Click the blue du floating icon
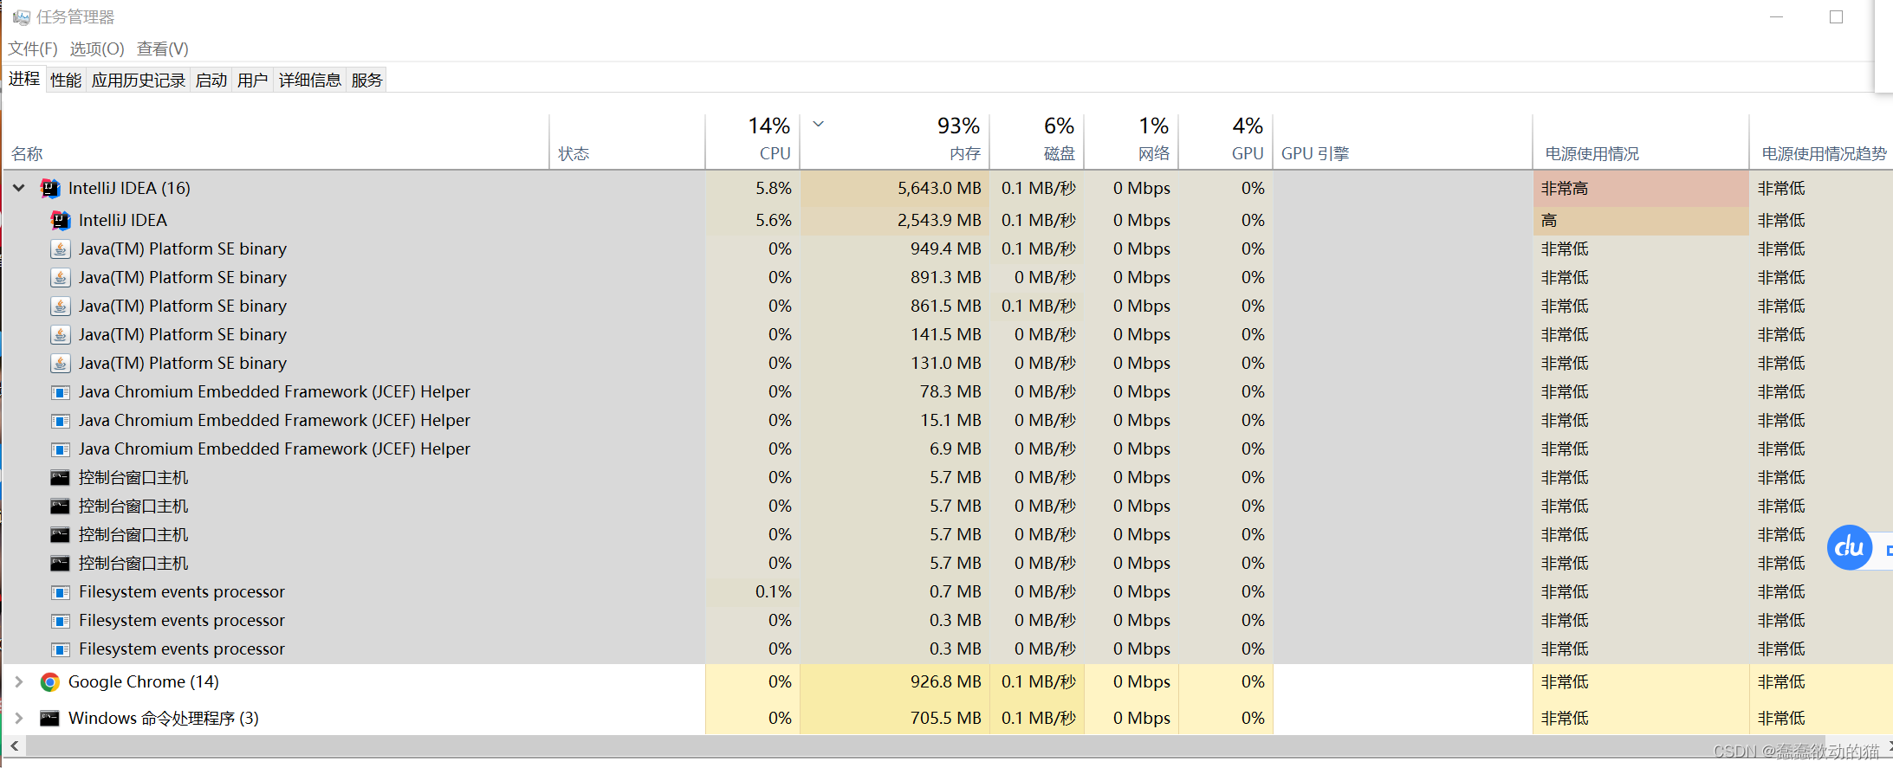 pos(1850,547)
